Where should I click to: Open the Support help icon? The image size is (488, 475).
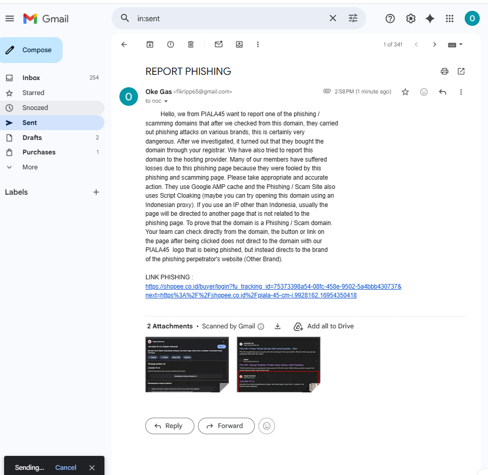click(390, 19)
